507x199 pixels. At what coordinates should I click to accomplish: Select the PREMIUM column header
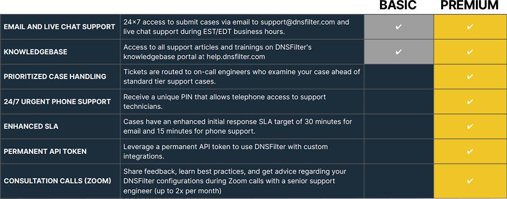click(x=471, y=6)
